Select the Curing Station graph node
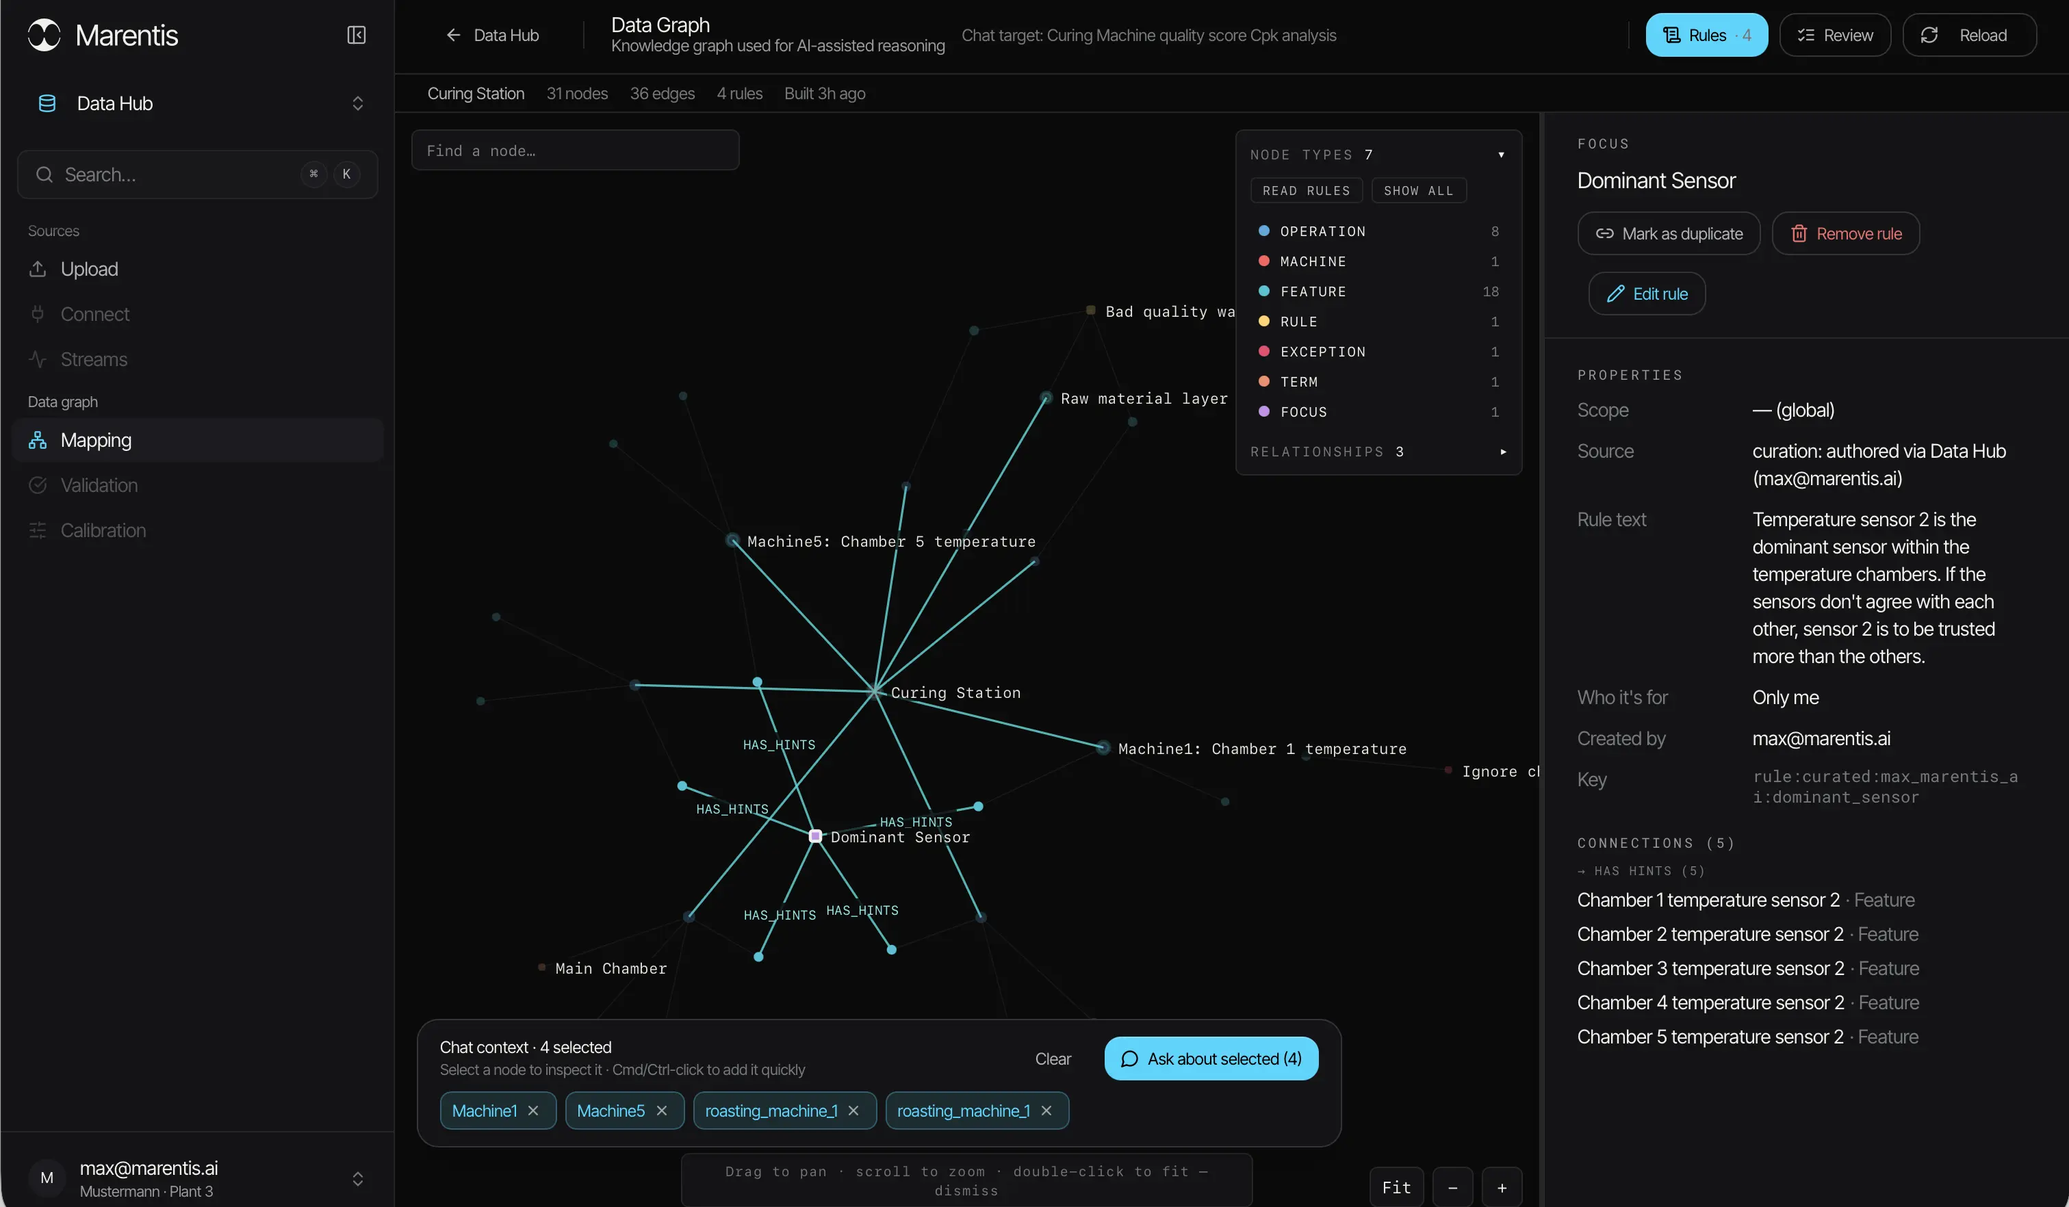Image resolution: width=2069 pixels, height=1207 pixels. coord(876,691)
